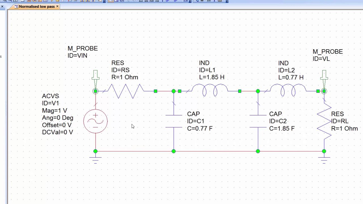
Task: Click the bottom node under the ACVS source
Action: coord(96,151)
